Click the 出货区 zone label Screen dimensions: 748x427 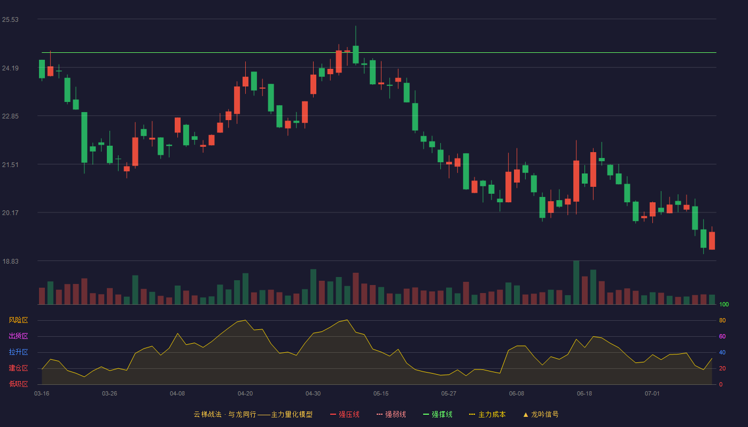point(18,336)
